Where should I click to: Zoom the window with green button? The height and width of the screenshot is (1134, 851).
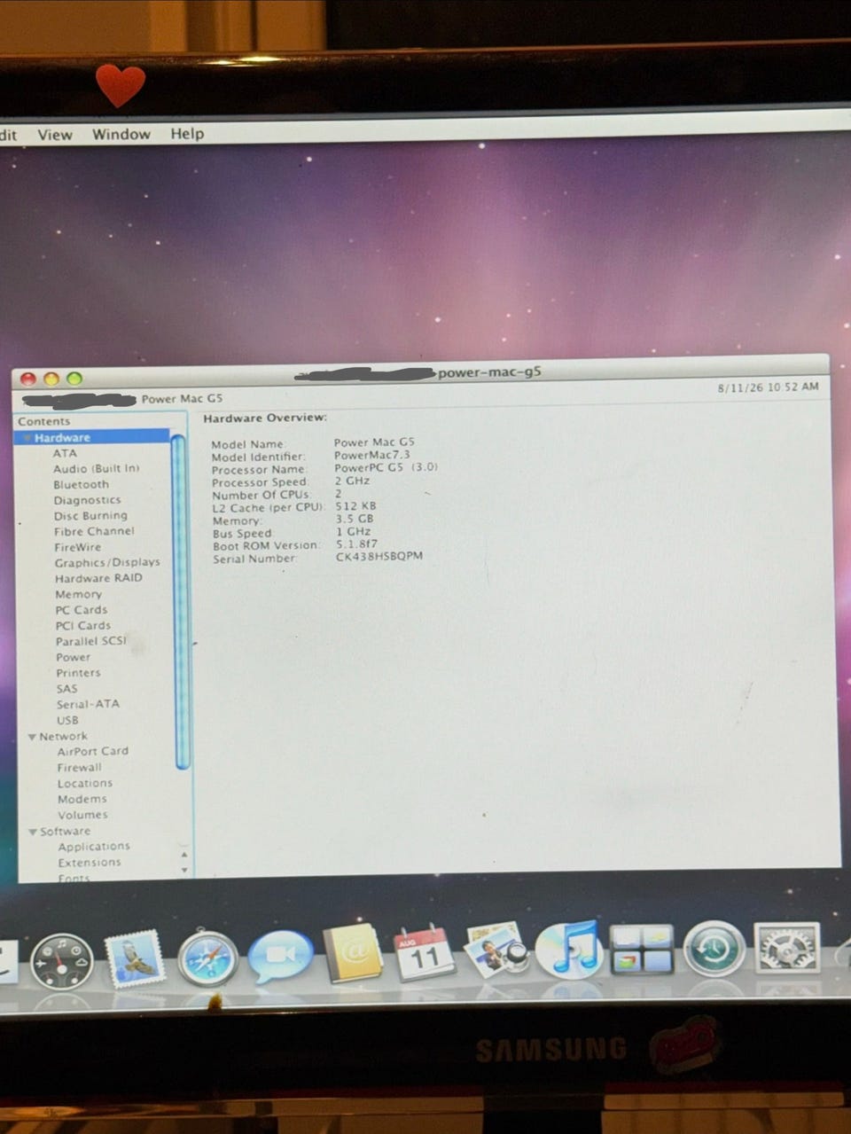pyautogui.click(x=74, y=379)
